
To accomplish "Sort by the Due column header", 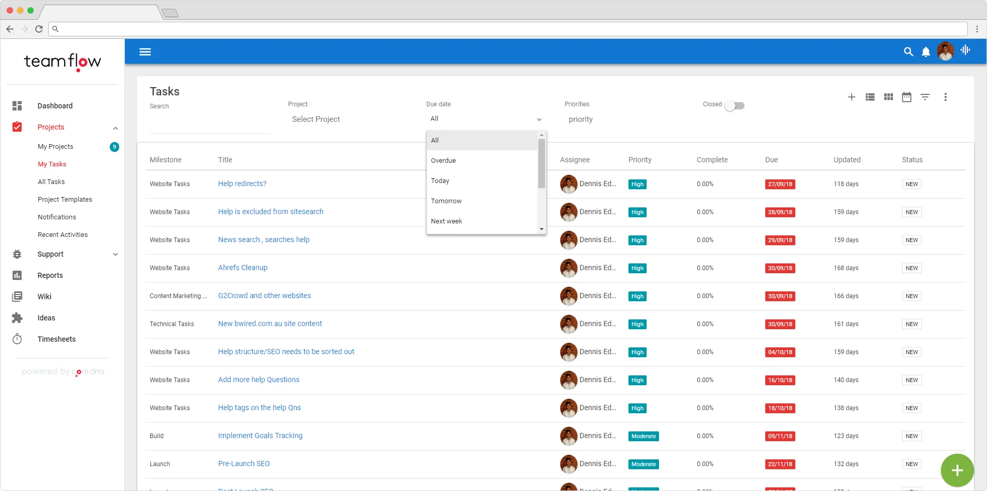I will pyautogui.click(x=771, y=160).
